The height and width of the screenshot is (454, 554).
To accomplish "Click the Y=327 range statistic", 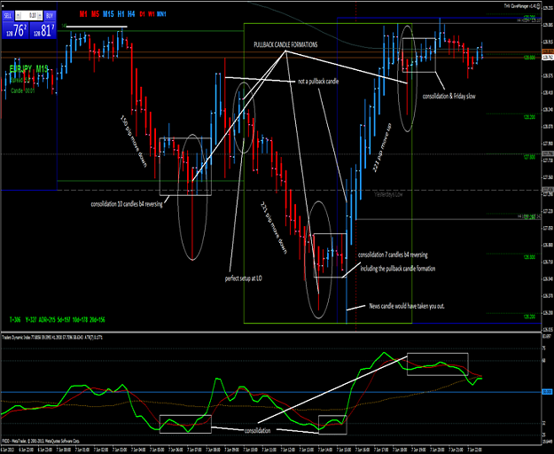I will [x=29, y=320].
